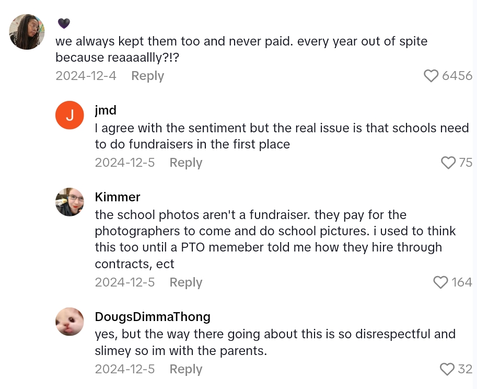This screenshot has height=389, width=477.
Task: Reply to the top comment
Action: (x=147, y=76)
